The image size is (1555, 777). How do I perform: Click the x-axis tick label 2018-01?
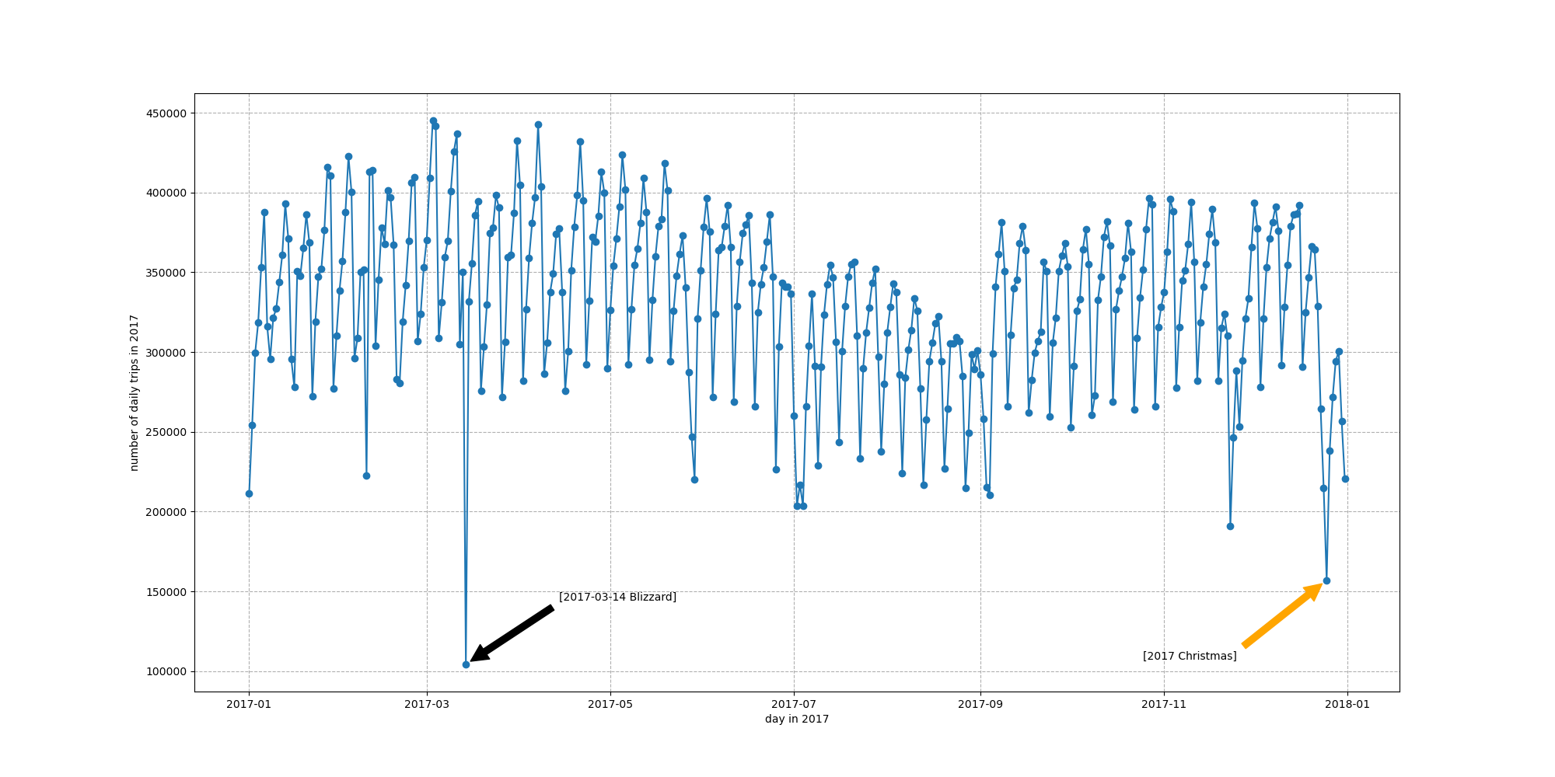point(1347,705)
